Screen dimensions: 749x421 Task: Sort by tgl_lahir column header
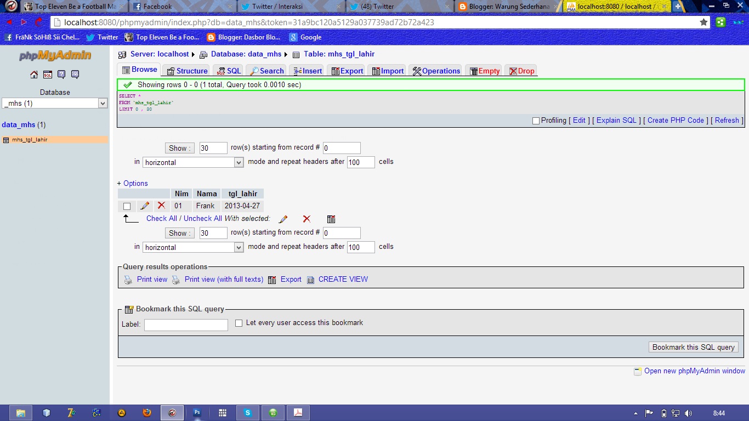point(242,194)
